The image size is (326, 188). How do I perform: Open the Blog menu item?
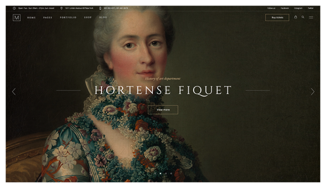103,17
